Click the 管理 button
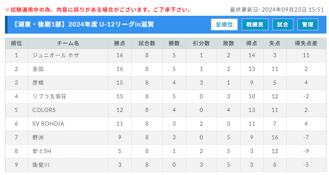 pyautogui.click(x=307, y=24)
